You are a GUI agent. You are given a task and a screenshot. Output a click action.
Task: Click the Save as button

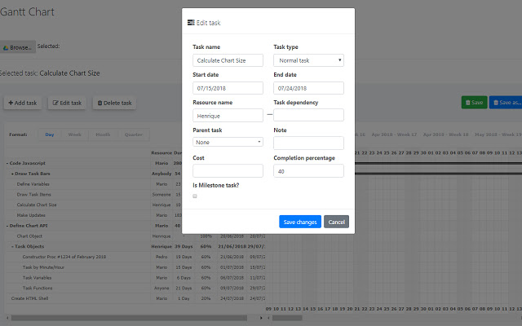[x=506, y=103]
